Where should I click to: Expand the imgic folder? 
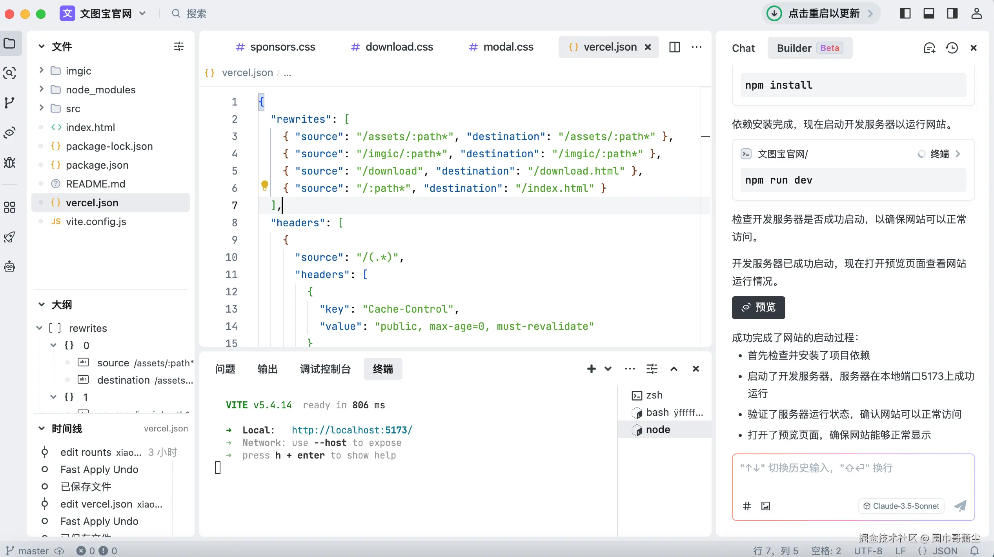(x=41, y=70)
